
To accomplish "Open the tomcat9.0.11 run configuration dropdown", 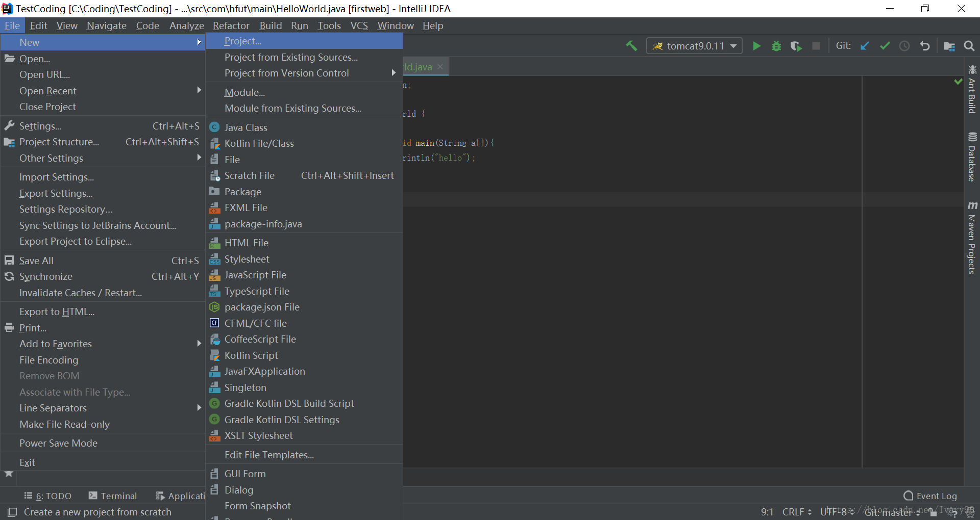I will pos(694,46).
